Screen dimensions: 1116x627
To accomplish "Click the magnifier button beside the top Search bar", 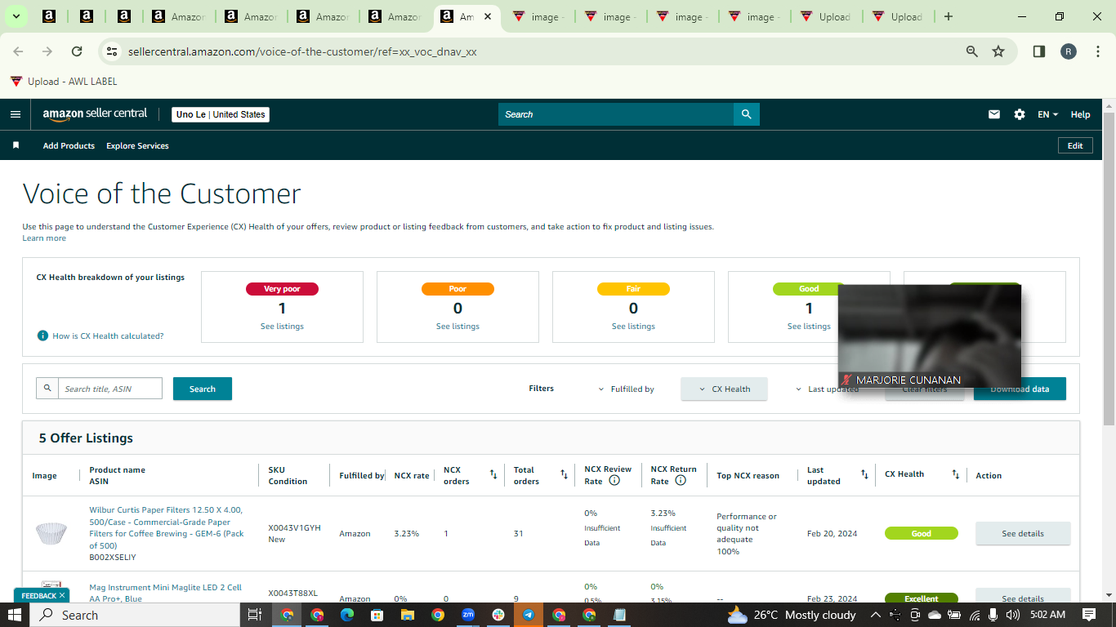I will (x=746, y=114).
